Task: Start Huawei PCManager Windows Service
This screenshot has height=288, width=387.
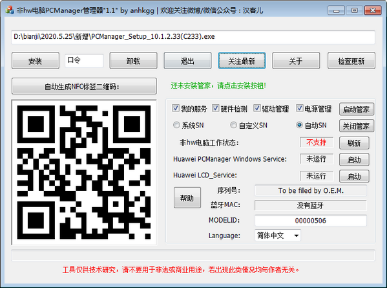Action: pyautogui.click(x=355, y=160)
